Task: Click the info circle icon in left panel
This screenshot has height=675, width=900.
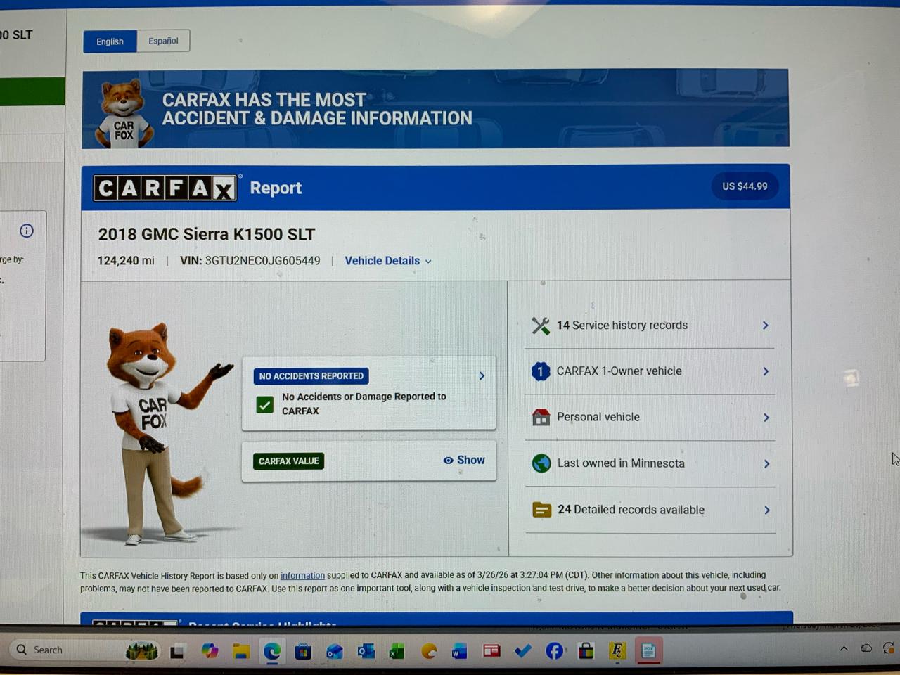Action: click(x=27, y=231)
